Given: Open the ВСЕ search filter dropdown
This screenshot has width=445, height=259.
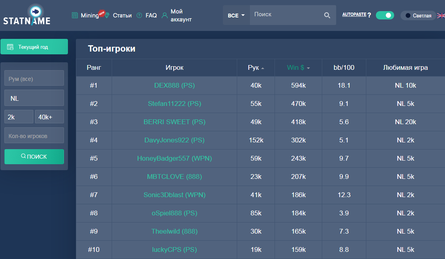Looking at the screenshot, I should click(x=236, y=15).
